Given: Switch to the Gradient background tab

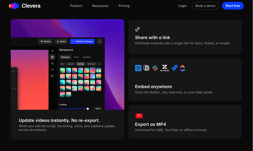Looking at the screenshot, I should pos(87,57).
